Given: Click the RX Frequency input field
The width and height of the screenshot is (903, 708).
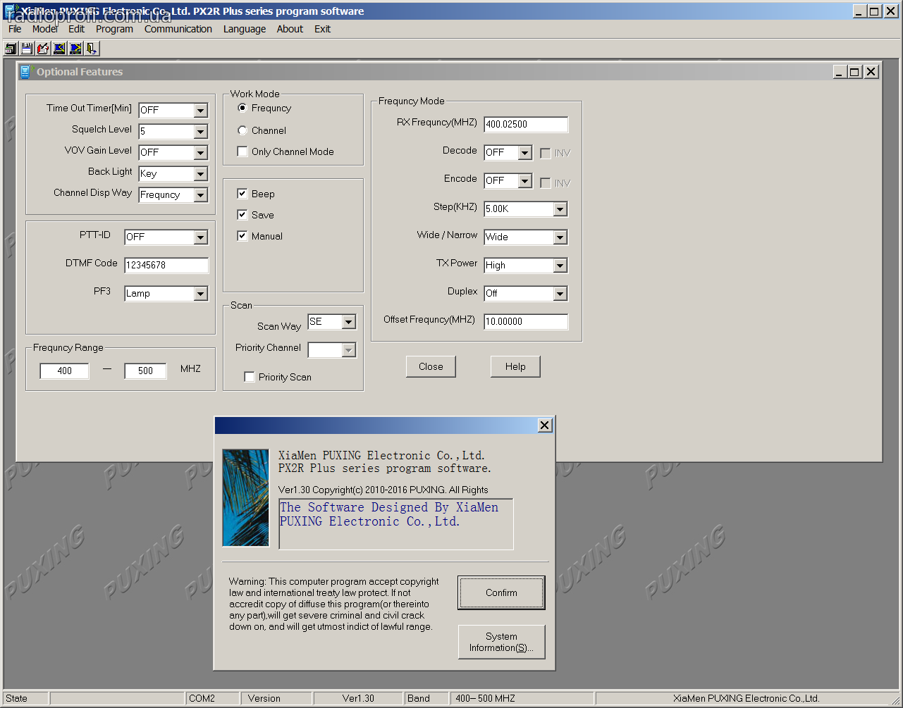Looking at the screenshot, I should click(526, 125).
